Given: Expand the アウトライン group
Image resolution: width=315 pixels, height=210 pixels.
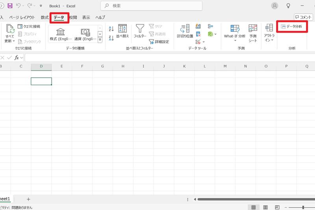Looking at the screenshot, I should (x=269, y=33).
